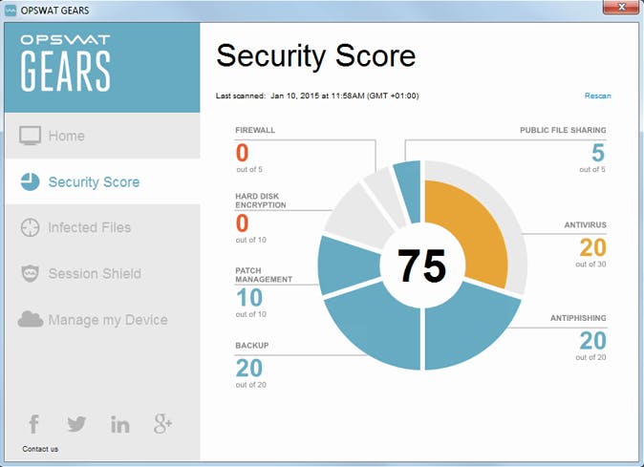
Task: Click 'out of 30' under Antivirus
Action: [590, 265]
